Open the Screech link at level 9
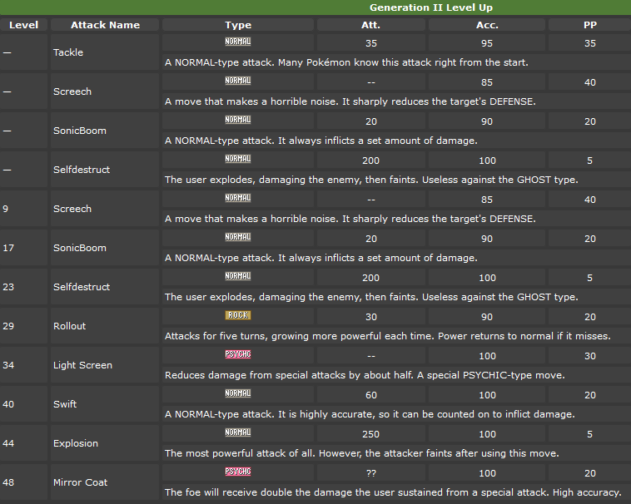 (x=72, y=209)
